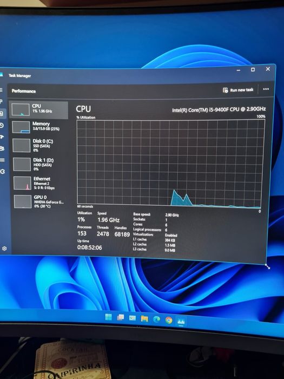Open the Details page sidebar icon
The height and width of the screenshot is (379, 284).
tap(2, 160)
